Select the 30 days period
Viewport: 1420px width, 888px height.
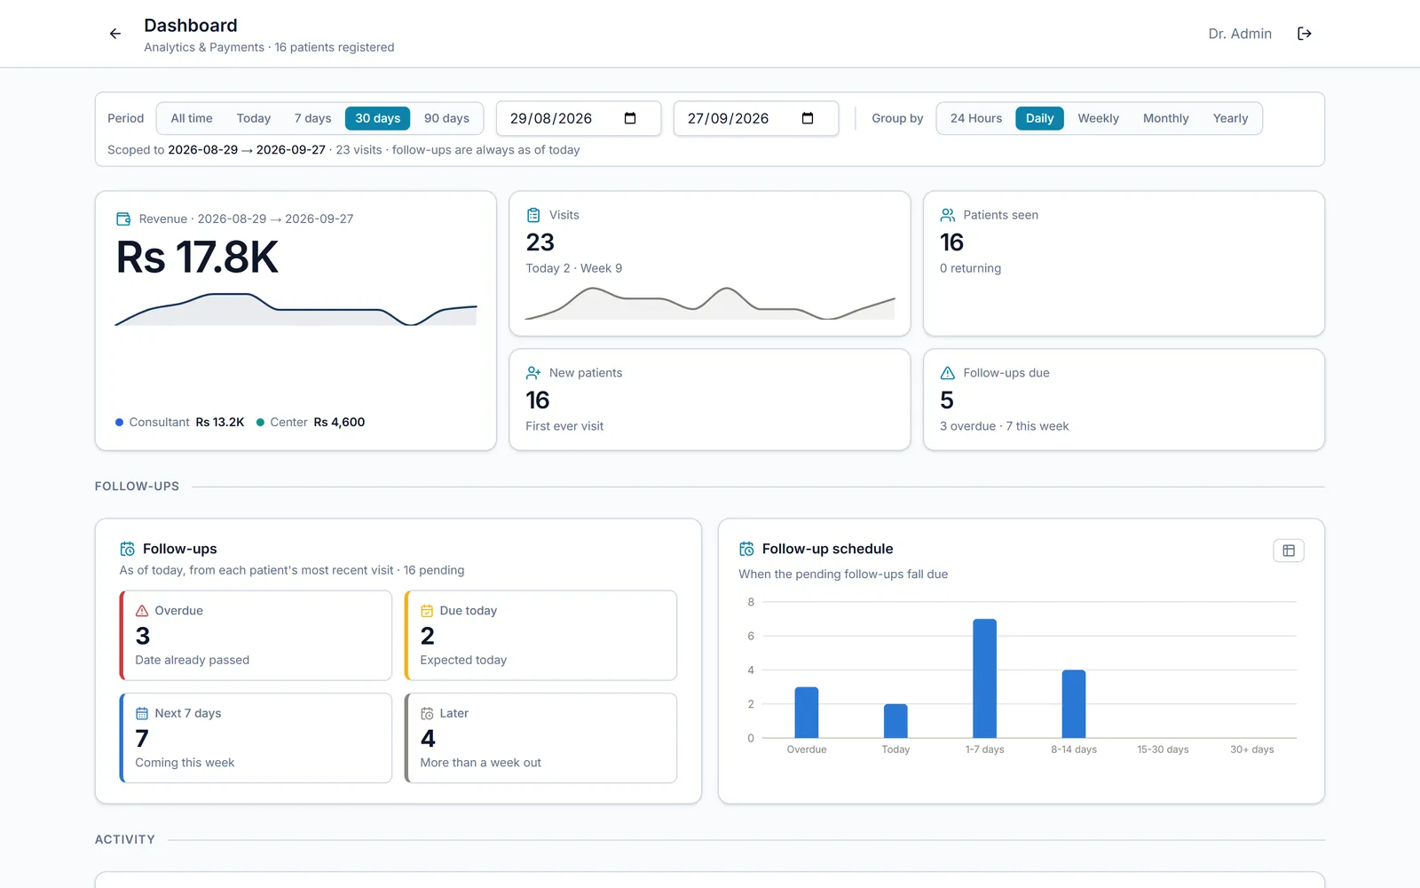(378, 118)
